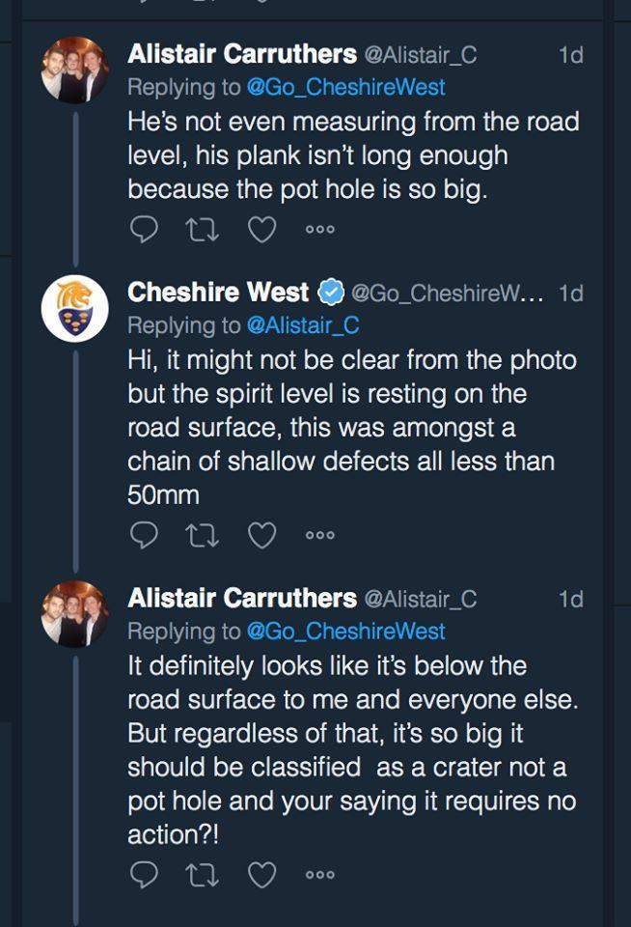Click the @Alistair_C mention in Cheshire West reply
Image resolution: width=631 pixels, height=927 pixels.
(303, 325)
